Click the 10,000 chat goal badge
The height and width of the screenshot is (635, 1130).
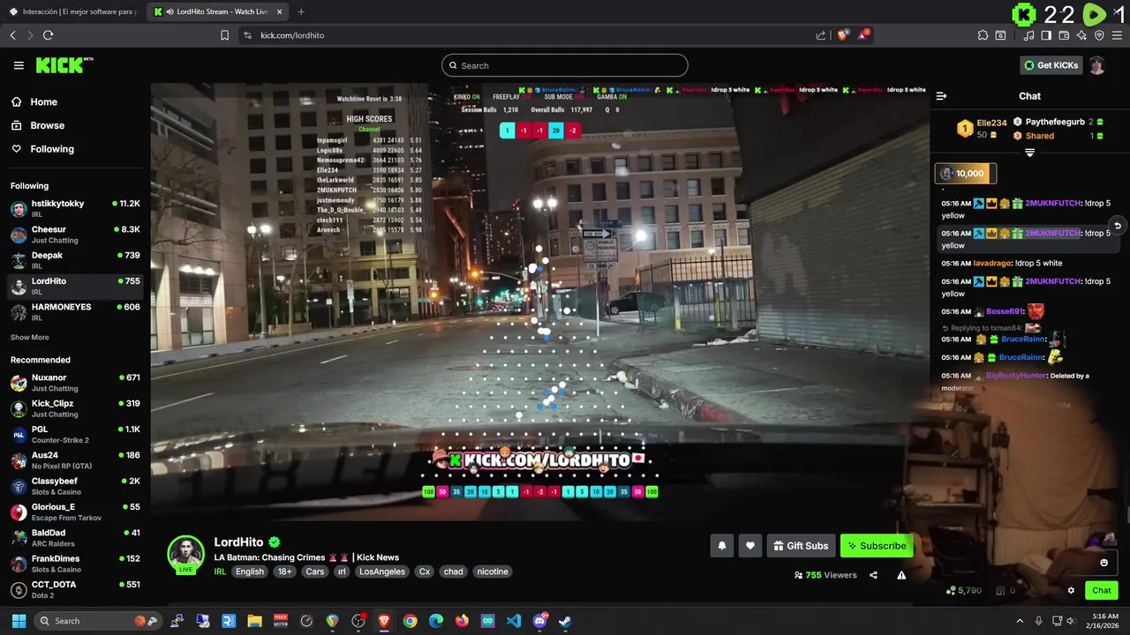coord(966,174)
